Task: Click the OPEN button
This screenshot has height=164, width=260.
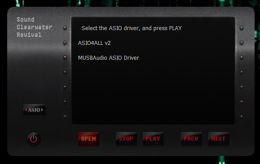Action: pyautogui.click(x=89, y=139)
